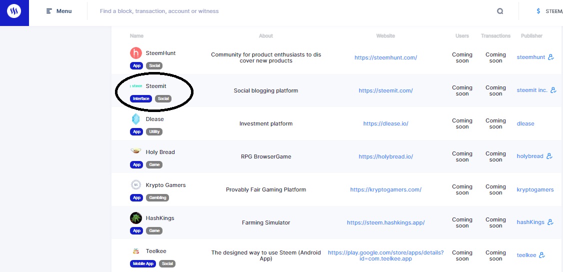The image size is (563, 272).
Task: Open the Teelkee Google Play store link
Action: coord(385,255)
